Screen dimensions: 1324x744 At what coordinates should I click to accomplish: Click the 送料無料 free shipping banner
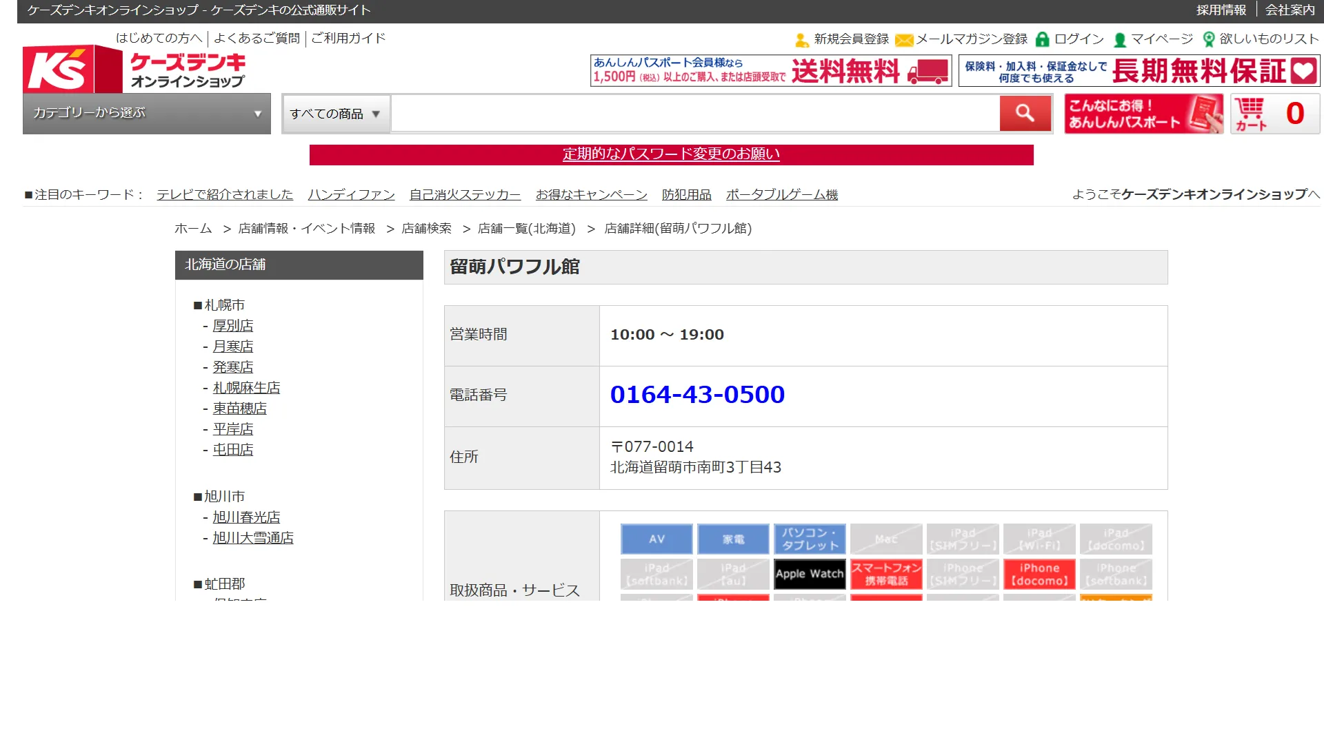(771, 71)
